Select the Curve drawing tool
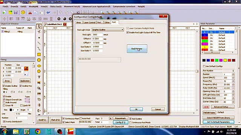Image resolution: width=241 pixels, height=135 pixels. [x=39, y=49]
